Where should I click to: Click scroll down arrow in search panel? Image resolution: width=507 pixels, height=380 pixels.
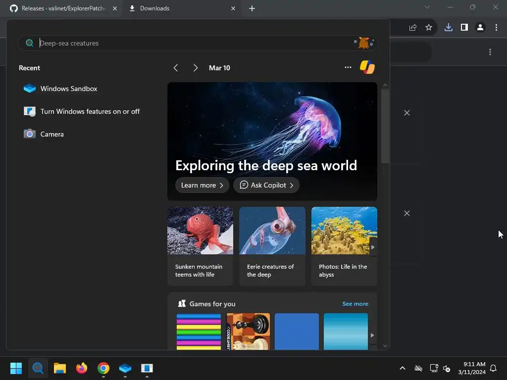coord(385,345)
